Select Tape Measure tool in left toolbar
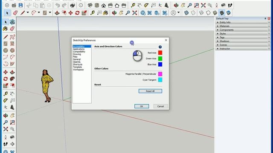Image resolution: width=273 pixels, height=153 pixels. coord(6,94)
